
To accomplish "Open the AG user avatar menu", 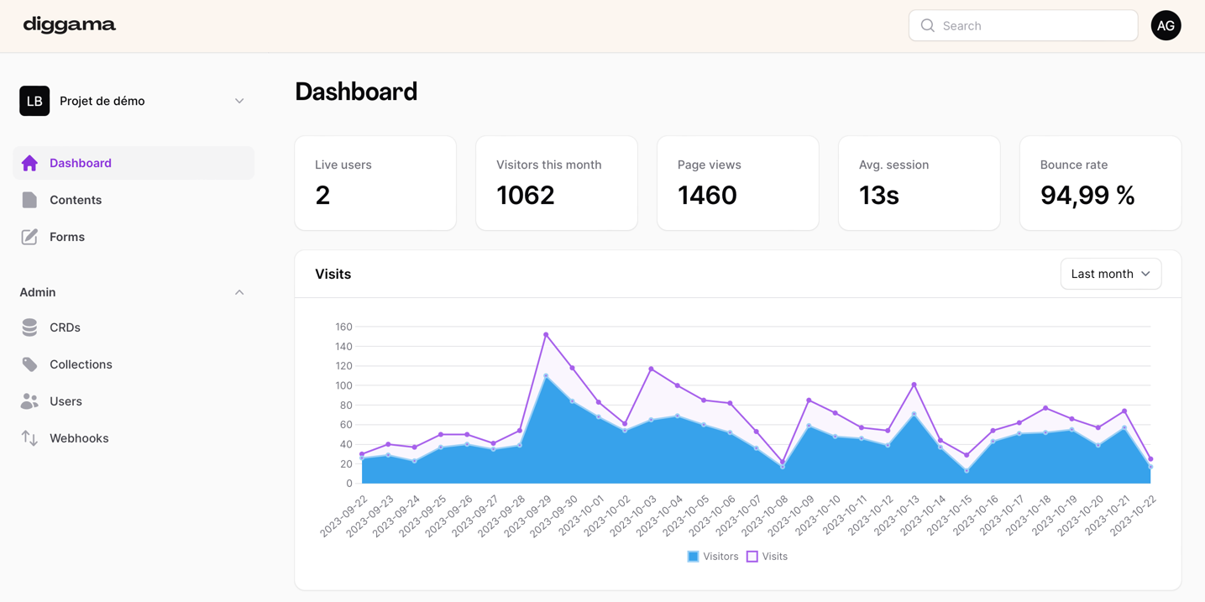I will pos(1166,26).
